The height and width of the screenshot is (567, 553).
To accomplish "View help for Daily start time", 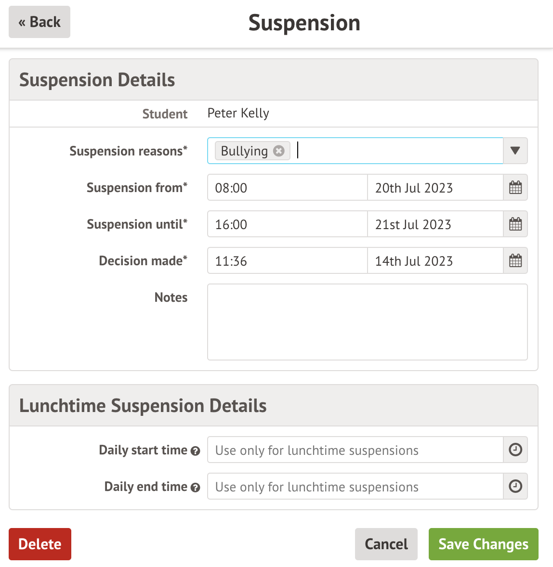I will (195, 451).
